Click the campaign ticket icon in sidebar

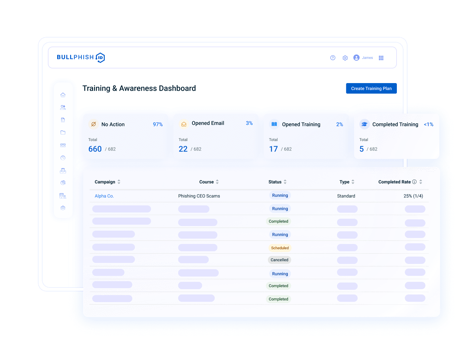(x=63, y=145)
